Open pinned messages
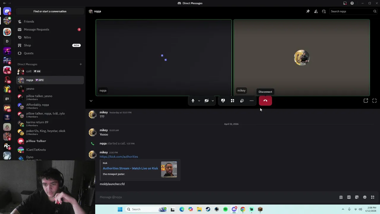The width and height of the screenshot is (380, 214). click(308, 11)
